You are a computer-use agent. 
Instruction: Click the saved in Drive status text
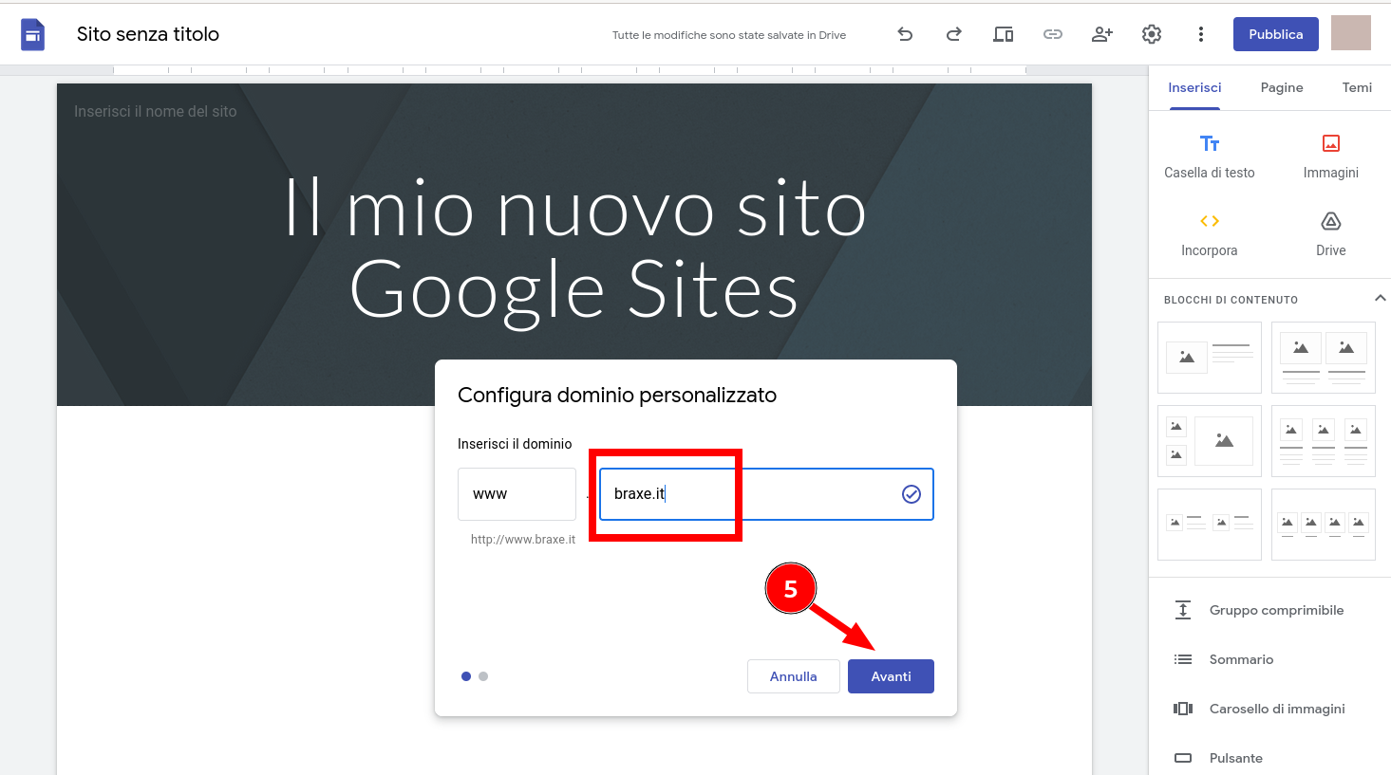pos(729,35)
